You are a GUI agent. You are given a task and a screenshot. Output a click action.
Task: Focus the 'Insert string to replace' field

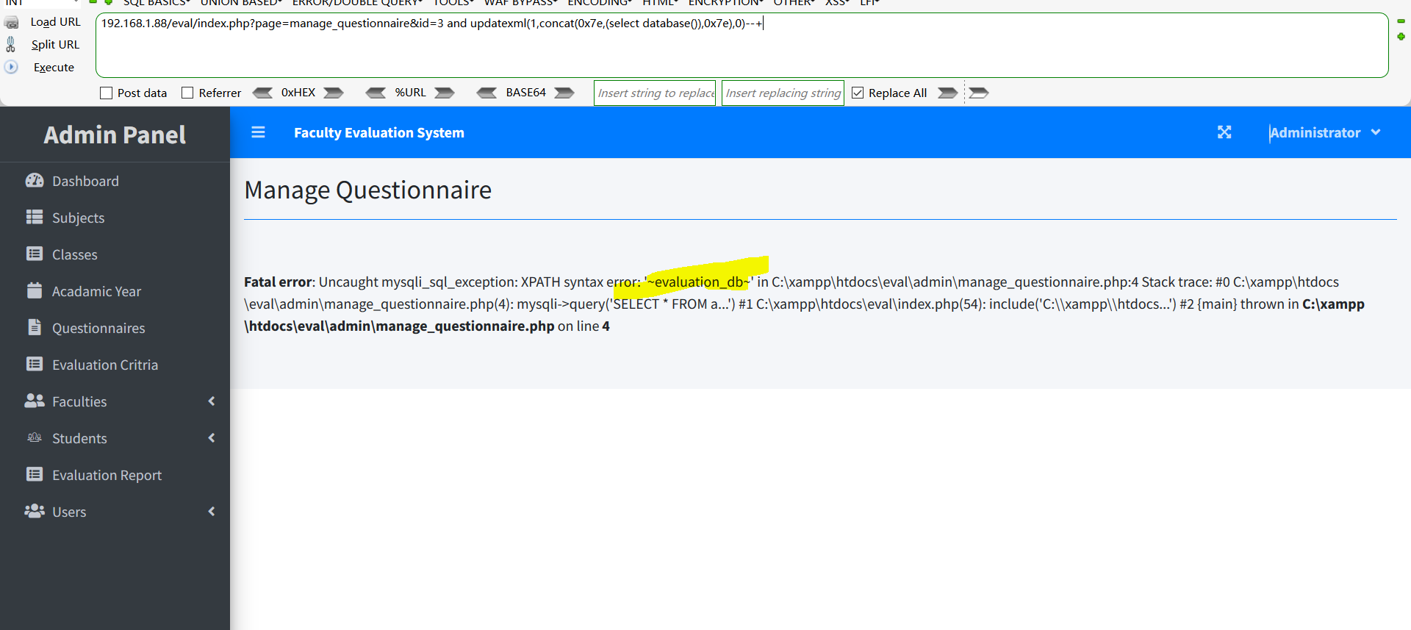(x=655, y=93)
